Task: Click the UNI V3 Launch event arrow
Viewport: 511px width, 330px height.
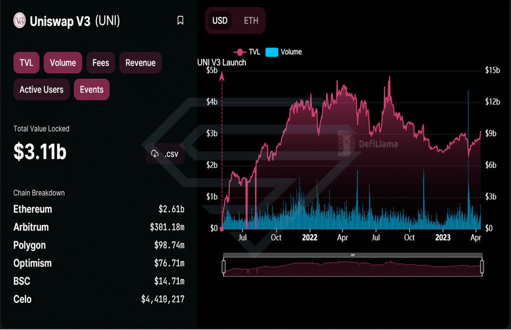Action: (222, 76)
